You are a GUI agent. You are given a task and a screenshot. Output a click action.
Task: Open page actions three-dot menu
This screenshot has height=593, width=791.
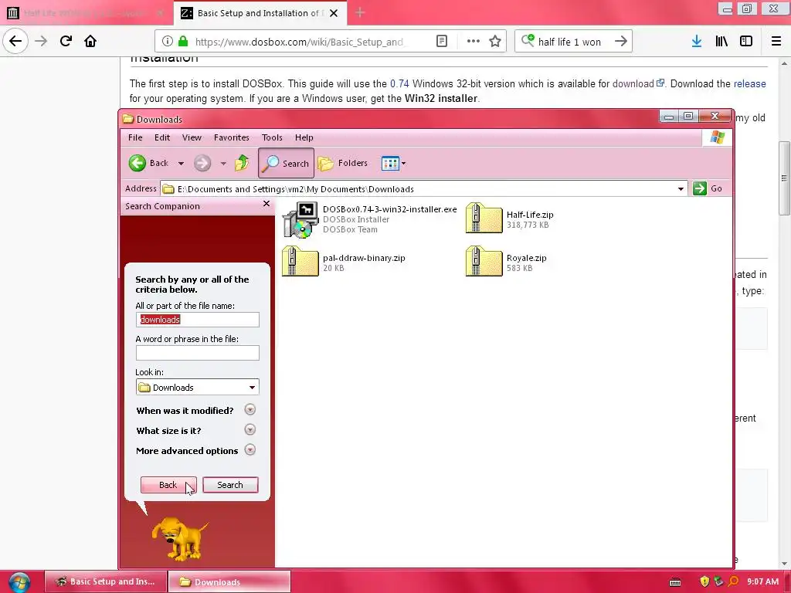pos(474,41)
